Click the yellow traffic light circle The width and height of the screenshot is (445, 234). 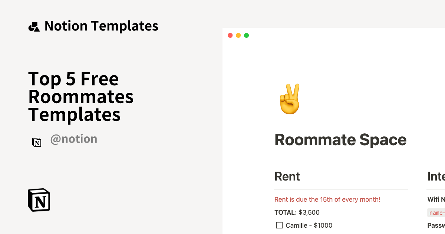pyautogui.click(x=238, y=35)
